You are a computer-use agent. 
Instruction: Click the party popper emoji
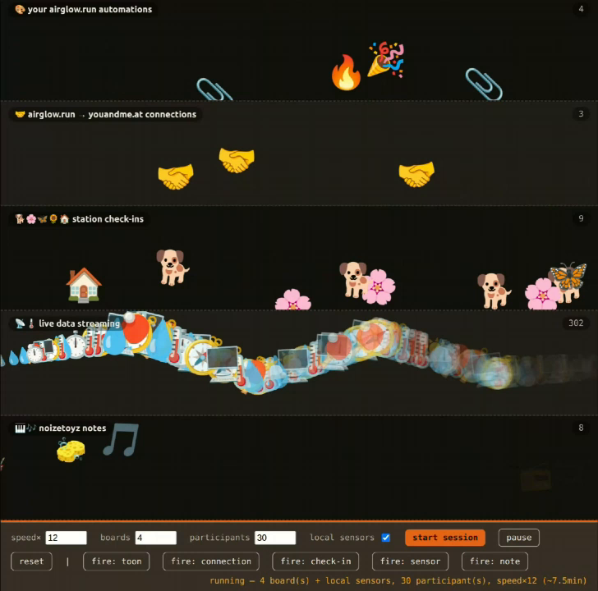(385, 60)
